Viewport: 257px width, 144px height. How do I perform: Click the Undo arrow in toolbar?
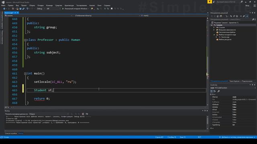[x=27, y=9]
